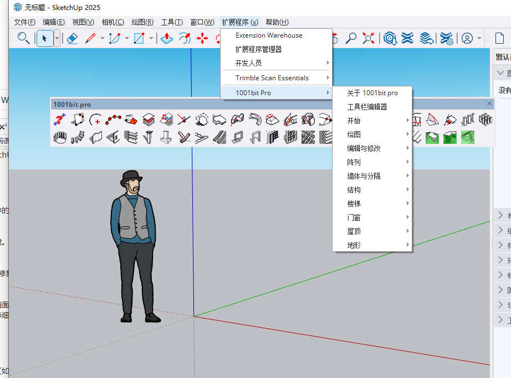Image resolution: width=511 pixels, height=378 pixels.
Task: Click the Zoom magnifier tool
Action: 351,38
